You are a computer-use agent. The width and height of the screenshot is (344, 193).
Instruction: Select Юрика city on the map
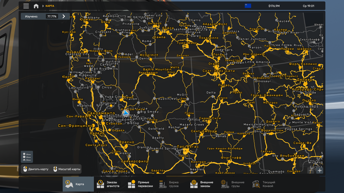[68, 77]
